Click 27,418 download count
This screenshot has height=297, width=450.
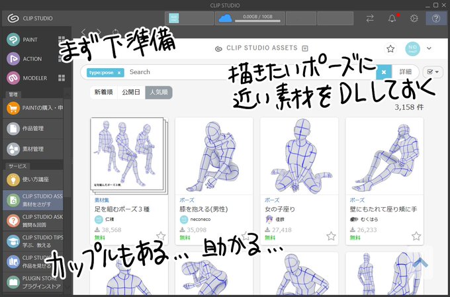(x=281, y=230)
